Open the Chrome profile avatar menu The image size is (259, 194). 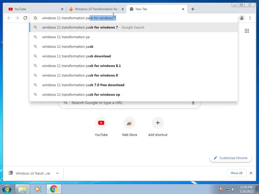pyautogui.click(x=242, y=18)
